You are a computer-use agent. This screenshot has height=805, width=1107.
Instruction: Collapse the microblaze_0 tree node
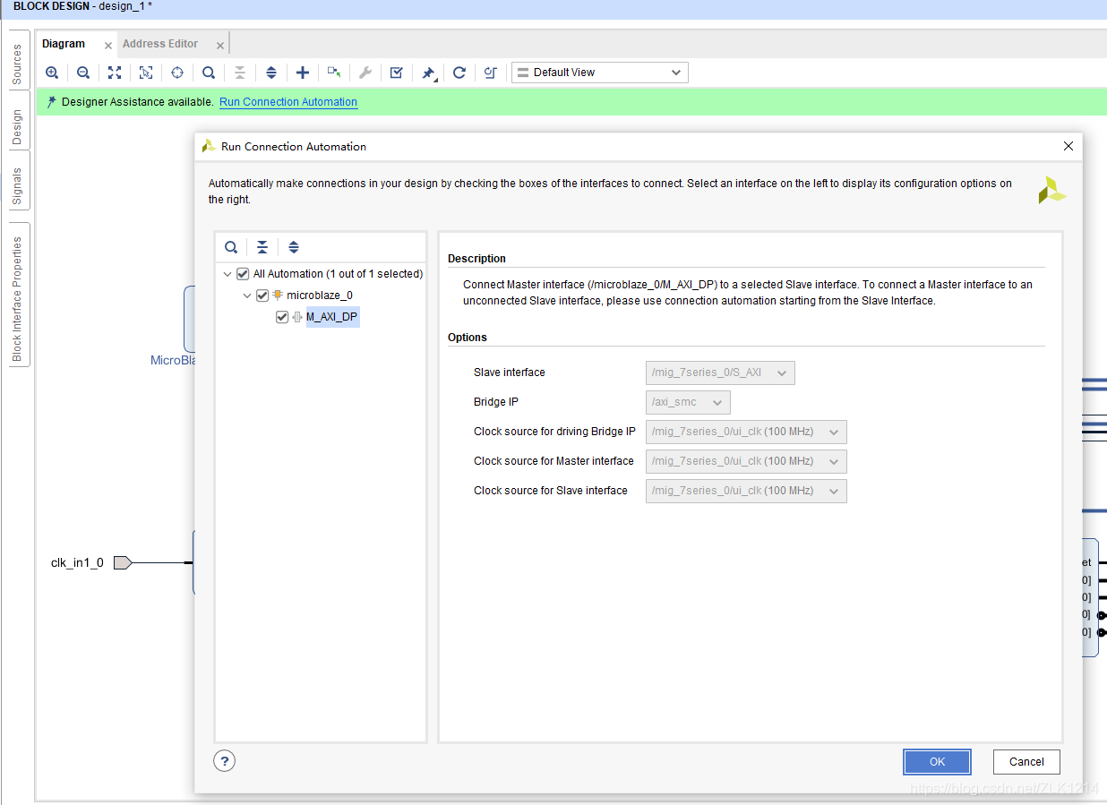click(247, 295)
